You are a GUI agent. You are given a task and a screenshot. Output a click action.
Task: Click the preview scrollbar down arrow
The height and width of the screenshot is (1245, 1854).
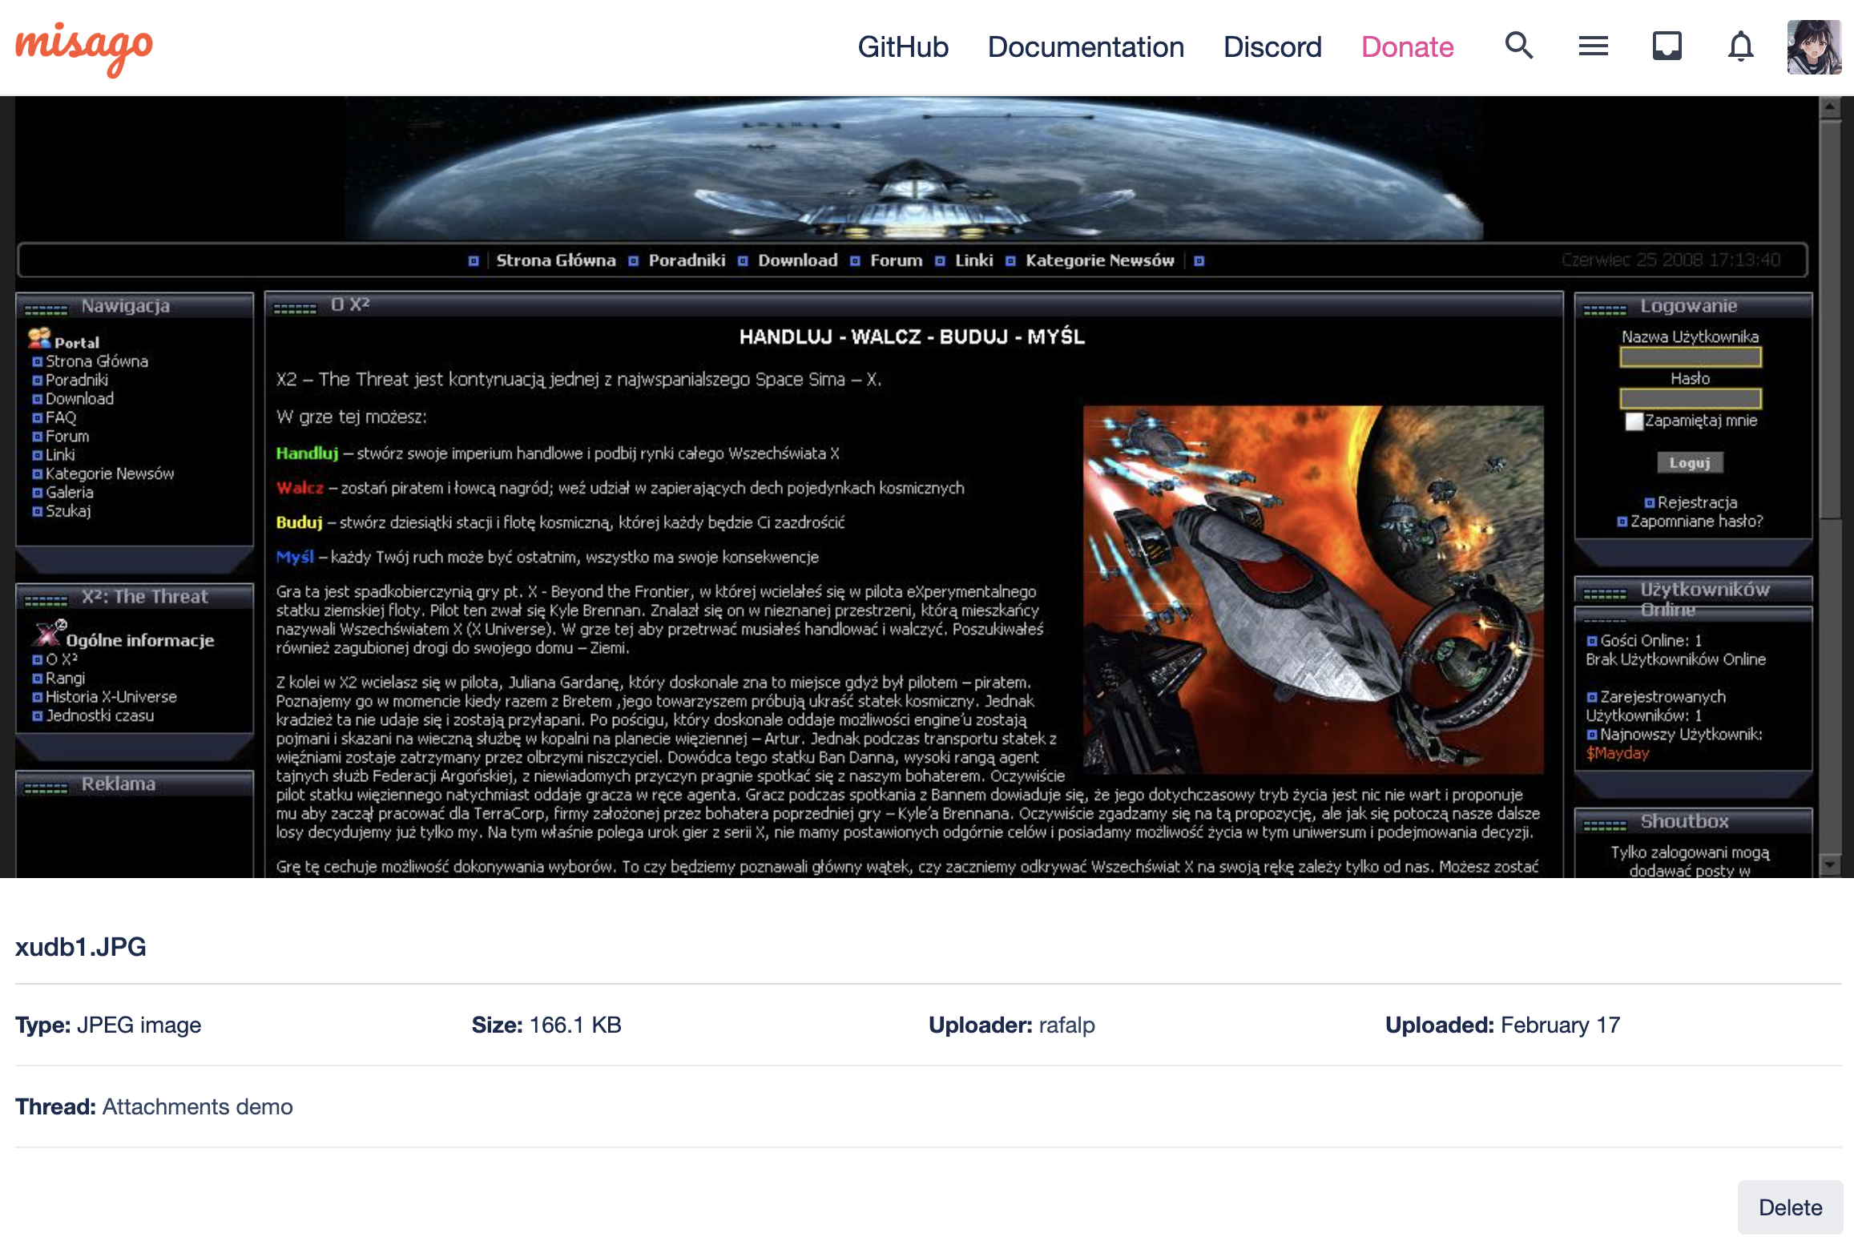tap(1830, 864)
